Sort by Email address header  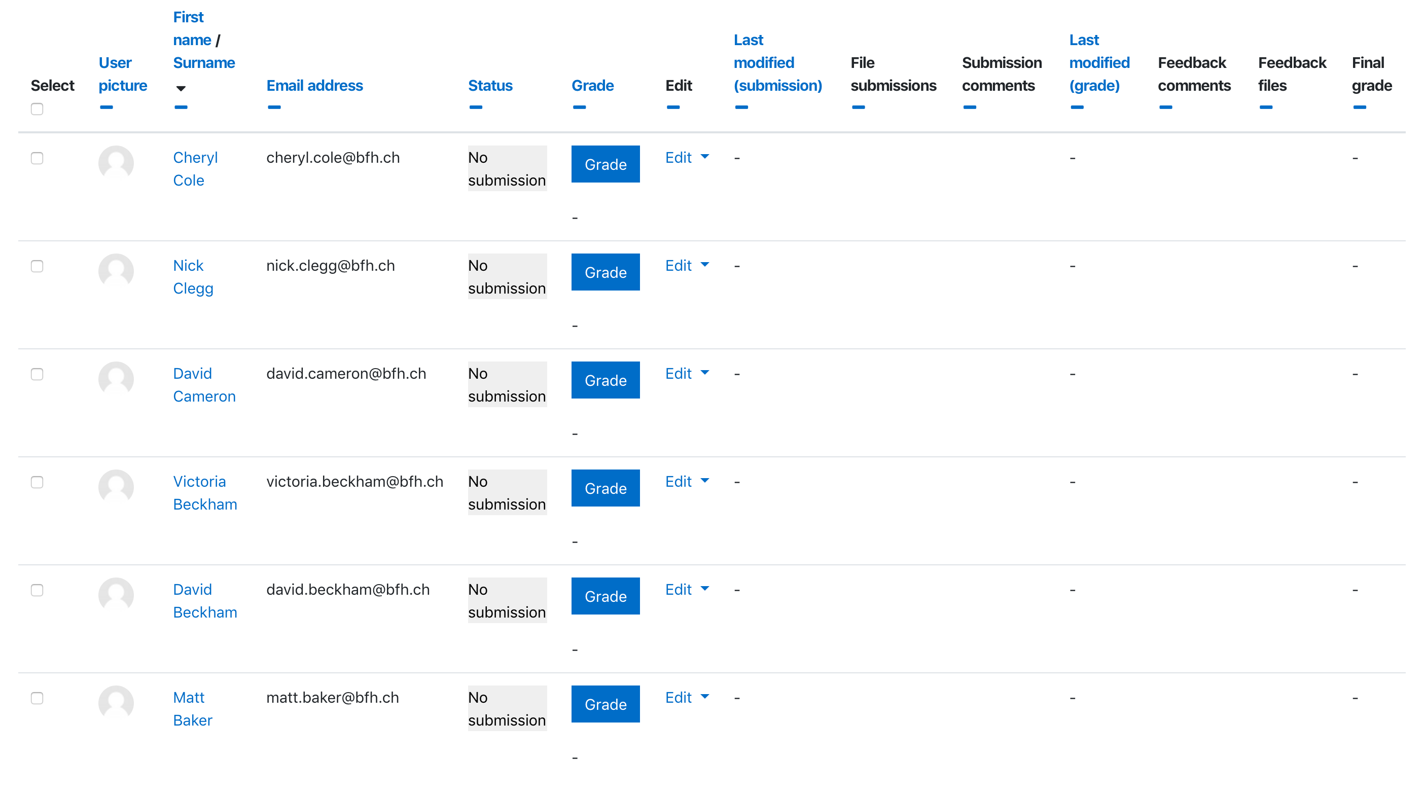click(x=314, y=86)
